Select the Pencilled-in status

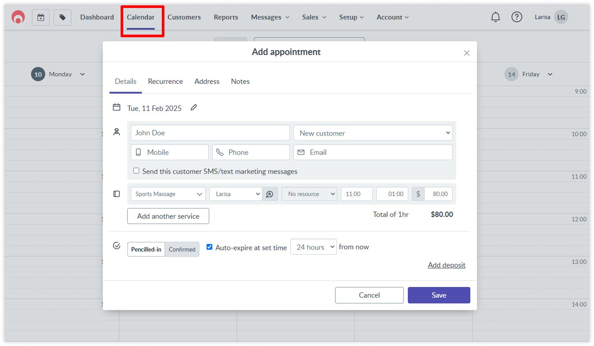146,249
